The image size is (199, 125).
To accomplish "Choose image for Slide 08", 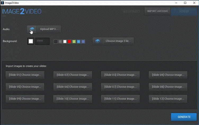I will click(168, 87).
